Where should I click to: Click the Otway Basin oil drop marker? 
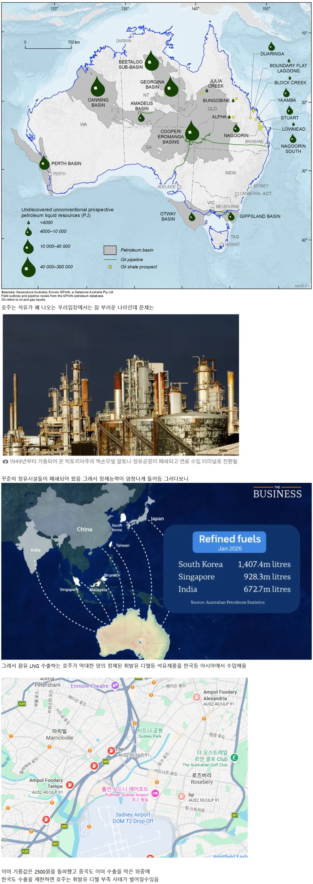pyautogui.click(x=192, y=217)
